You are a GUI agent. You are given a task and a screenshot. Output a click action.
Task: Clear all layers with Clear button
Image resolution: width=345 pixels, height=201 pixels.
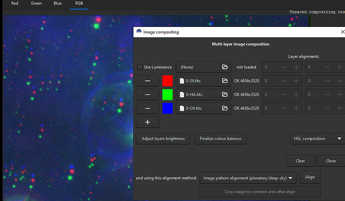click(x=300, y=161)
